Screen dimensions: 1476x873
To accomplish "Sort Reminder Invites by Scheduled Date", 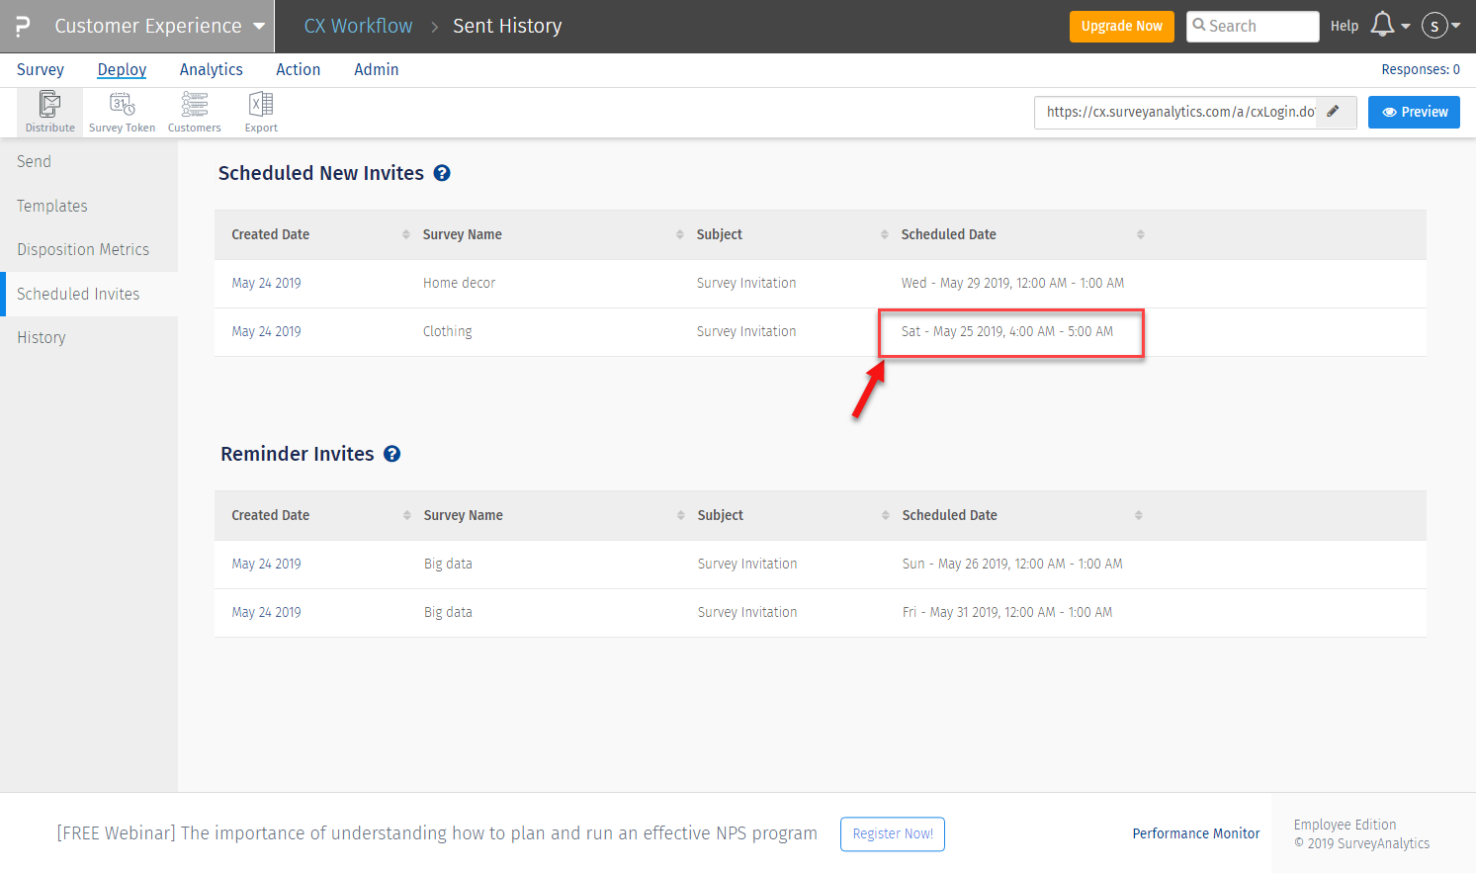I will (x=1138, y=515).
